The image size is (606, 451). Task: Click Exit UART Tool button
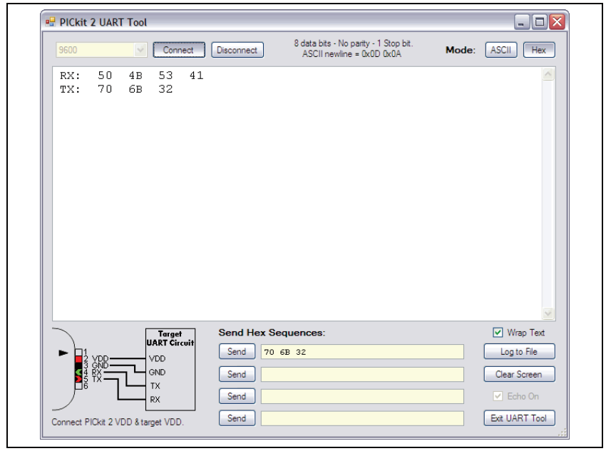519,418
